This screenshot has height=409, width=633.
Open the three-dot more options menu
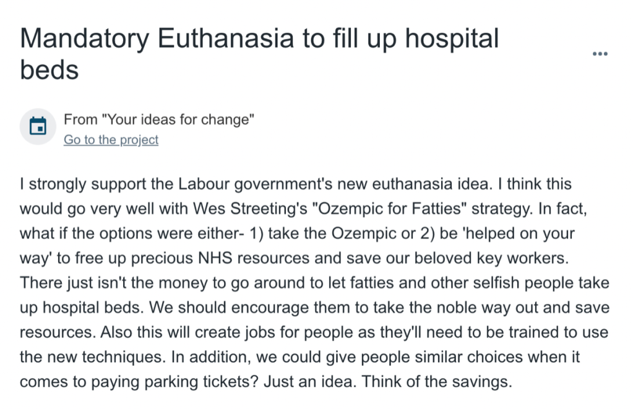[600, 54]
